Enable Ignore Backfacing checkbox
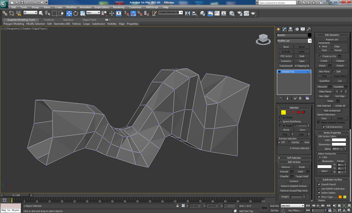Image resolution: width=352 pixels, height=213 pixels. 280,121
